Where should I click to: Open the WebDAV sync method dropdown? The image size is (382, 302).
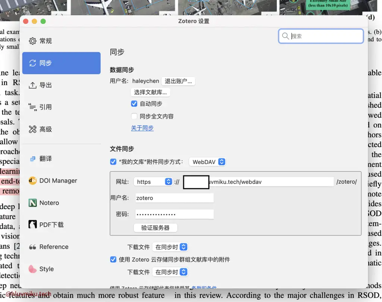click(207, 162)
